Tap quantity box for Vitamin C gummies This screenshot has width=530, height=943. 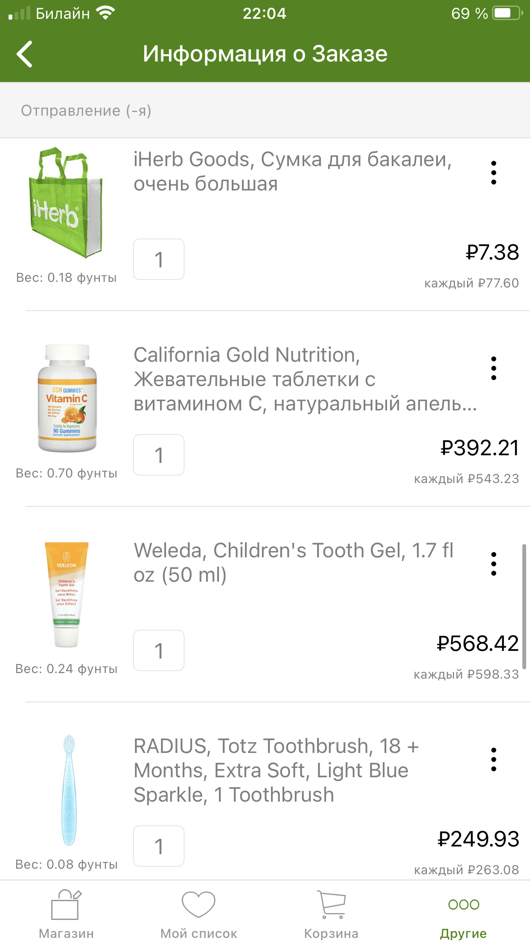pos(159,455)
